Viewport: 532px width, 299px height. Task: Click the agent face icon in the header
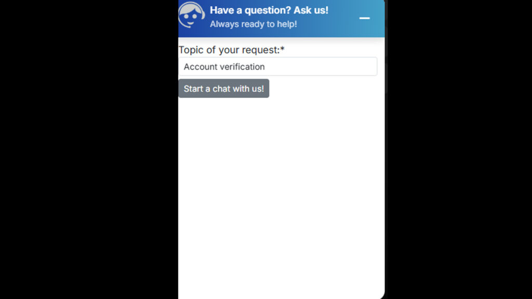[191, 15]
